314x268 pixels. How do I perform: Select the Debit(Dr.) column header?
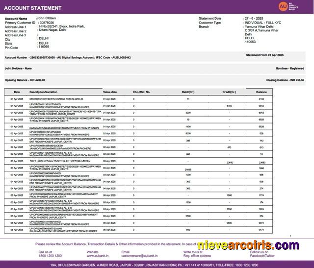[188, 92]
